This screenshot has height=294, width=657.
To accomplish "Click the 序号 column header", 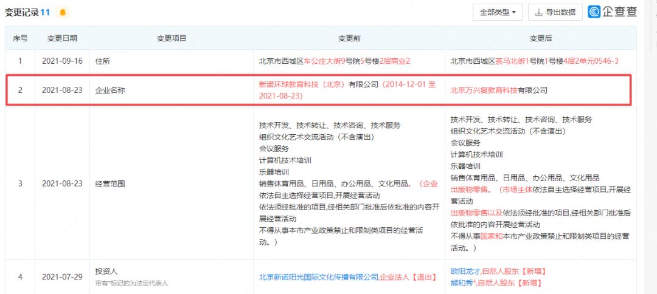I will (20, 38).
